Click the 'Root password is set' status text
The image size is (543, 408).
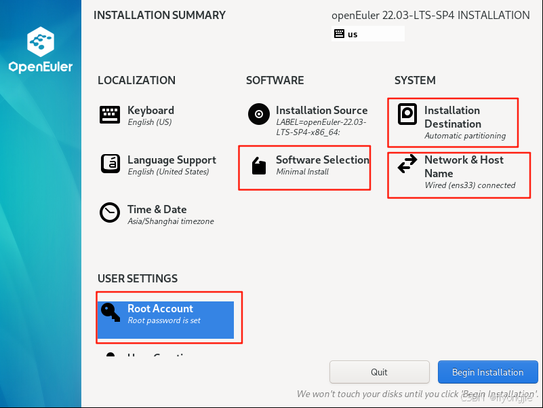(x=164, y=320)
